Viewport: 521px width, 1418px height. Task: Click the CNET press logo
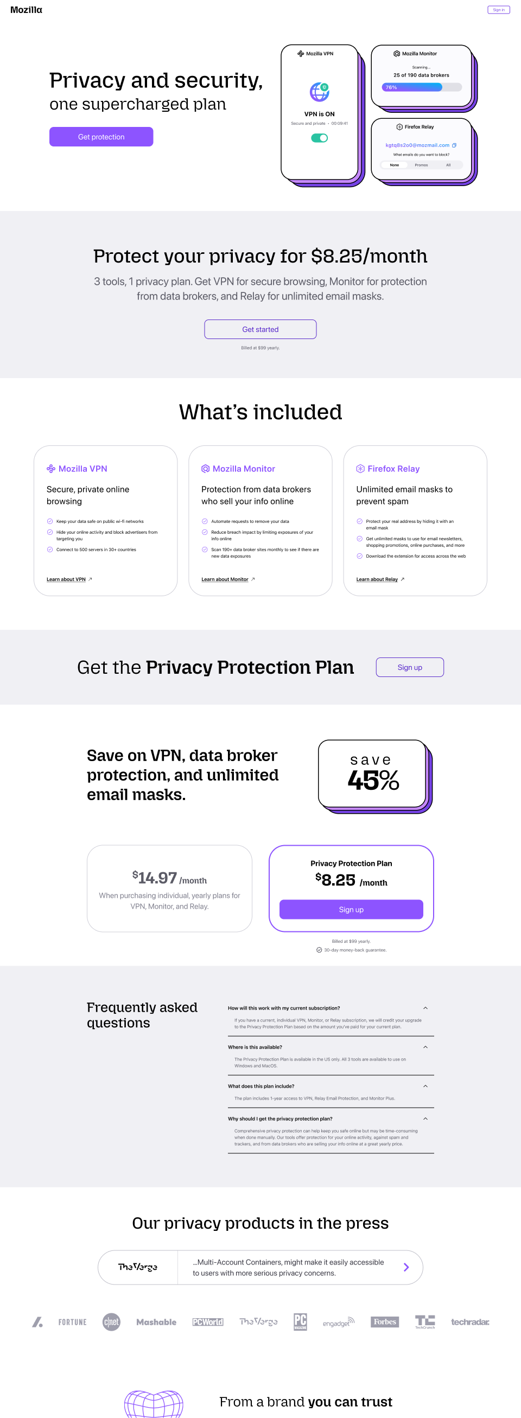[111, 1321]
